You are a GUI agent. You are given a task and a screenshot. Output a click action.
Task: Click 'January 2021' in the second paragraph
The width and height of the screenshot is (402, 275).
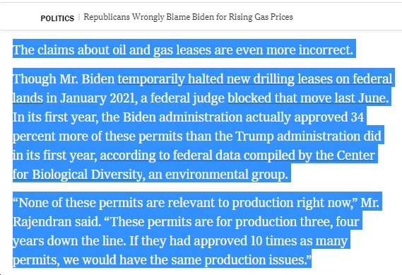[97, 98]
